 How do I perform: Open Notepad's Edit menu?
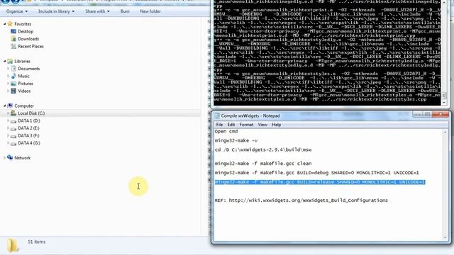[231, 125]
